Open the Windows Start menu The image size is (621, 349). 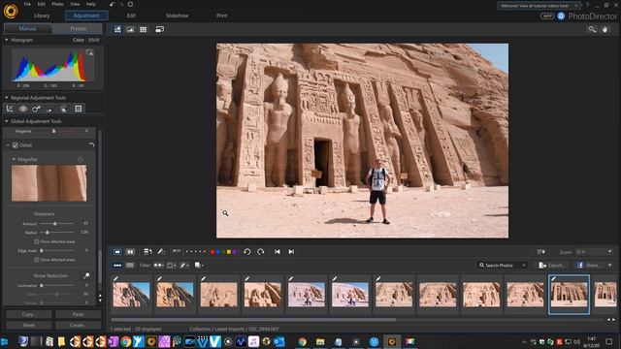point(5,341)
